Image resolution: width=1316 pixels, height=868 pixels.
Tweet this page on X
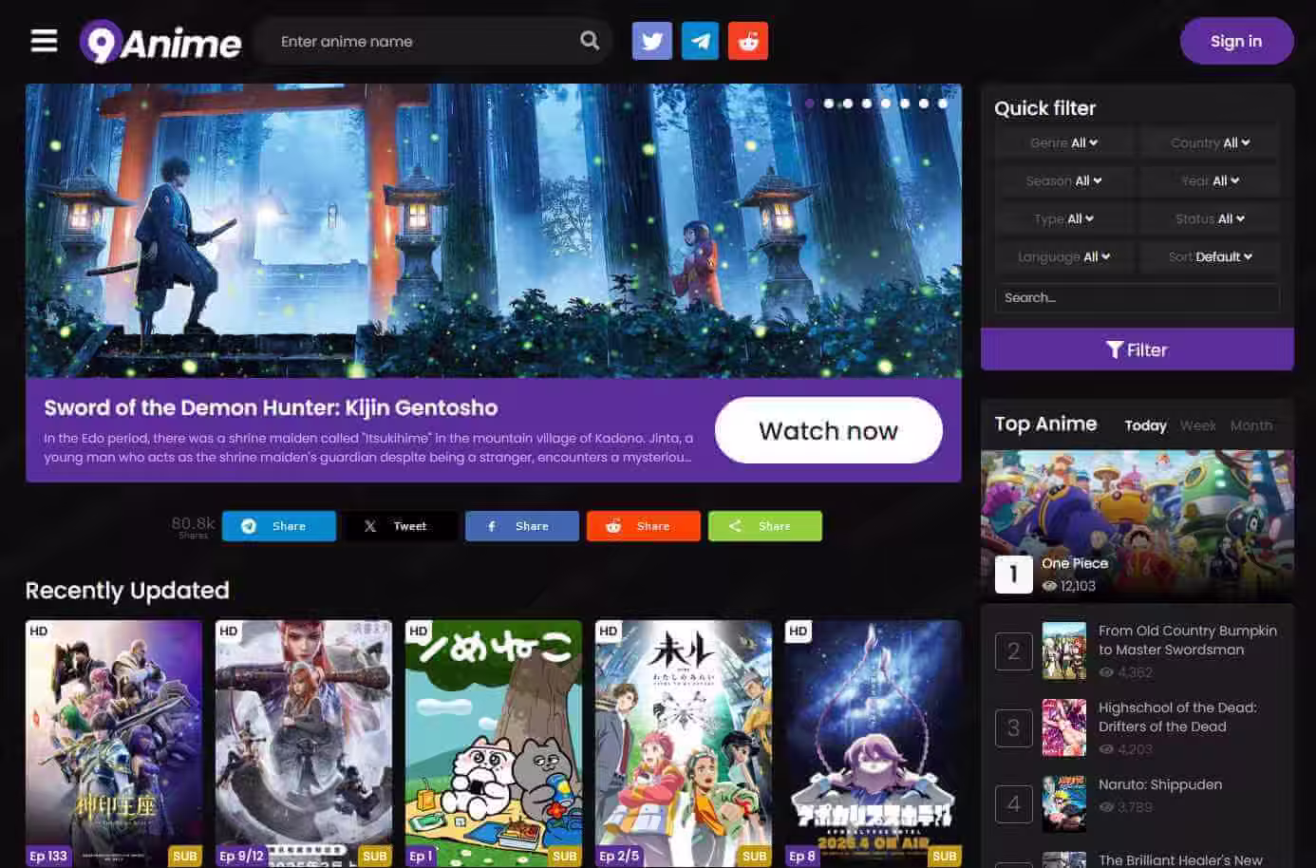coord(401,526)
